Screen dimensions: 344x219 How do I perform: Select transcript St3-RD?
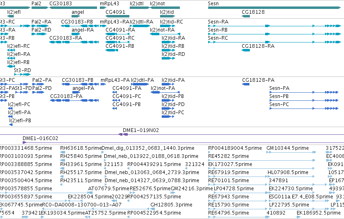22,74
